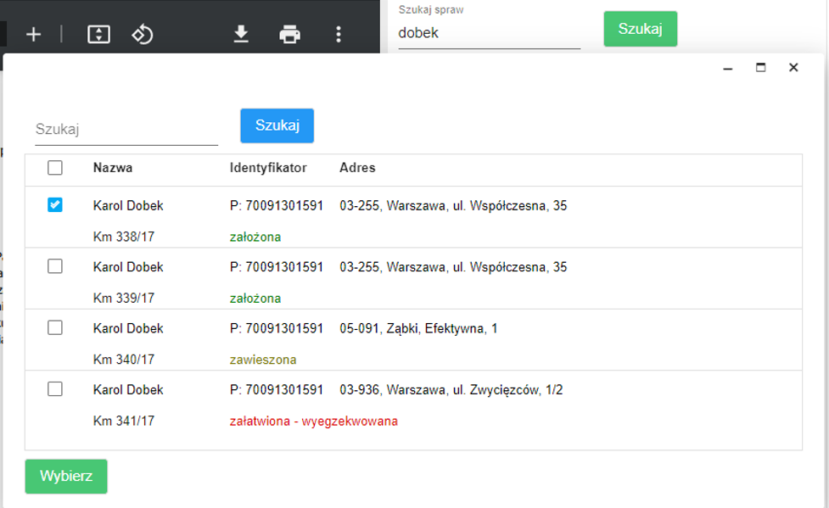Click the green Szukaj button beside 'dobek'
Viewport: 829px width, 508px height.
tap(641, 29)
